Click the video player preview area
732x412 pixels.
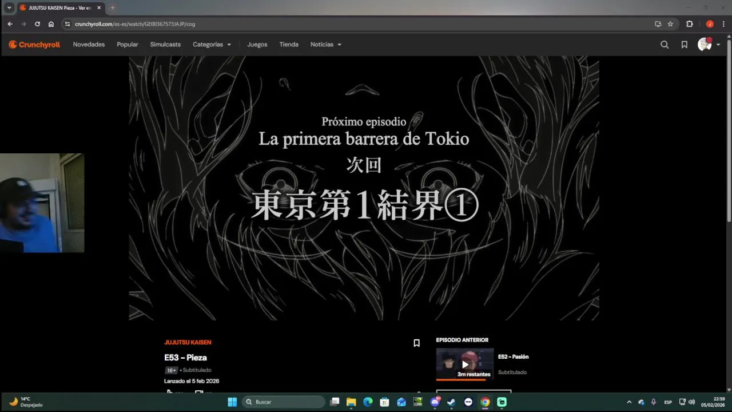coord(364,188)
